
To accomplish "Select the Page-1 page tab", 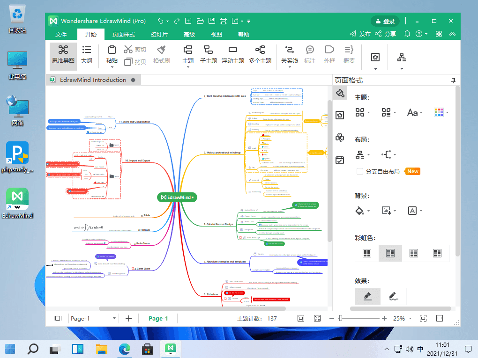I will 158,318.
